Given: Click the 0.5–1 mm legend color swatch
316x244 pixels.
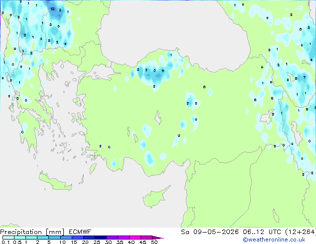Looking at the screenshot, I should tap(20, 238).
